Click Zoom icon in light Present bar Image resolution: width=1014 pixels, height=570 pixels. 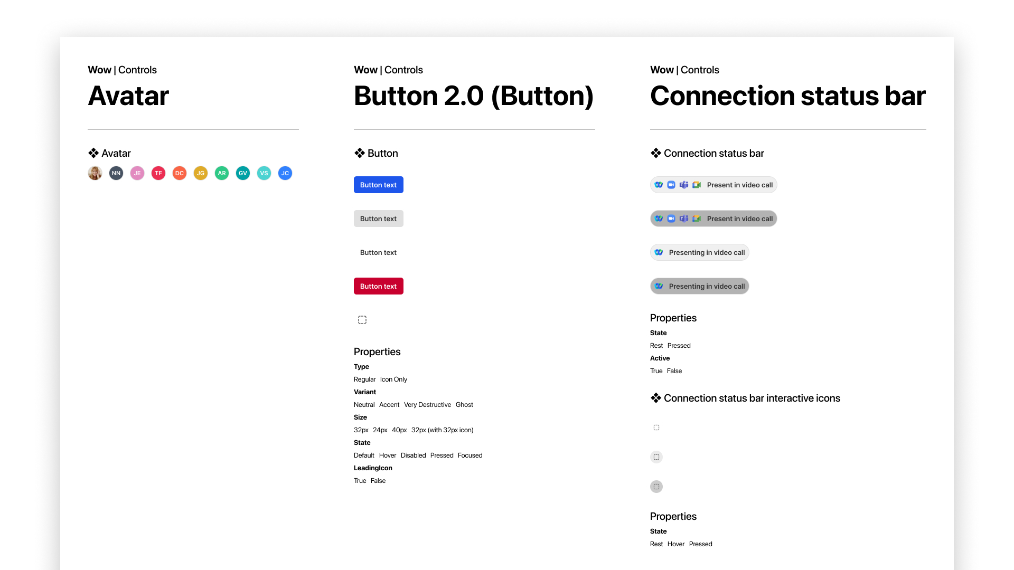point(671,185)
